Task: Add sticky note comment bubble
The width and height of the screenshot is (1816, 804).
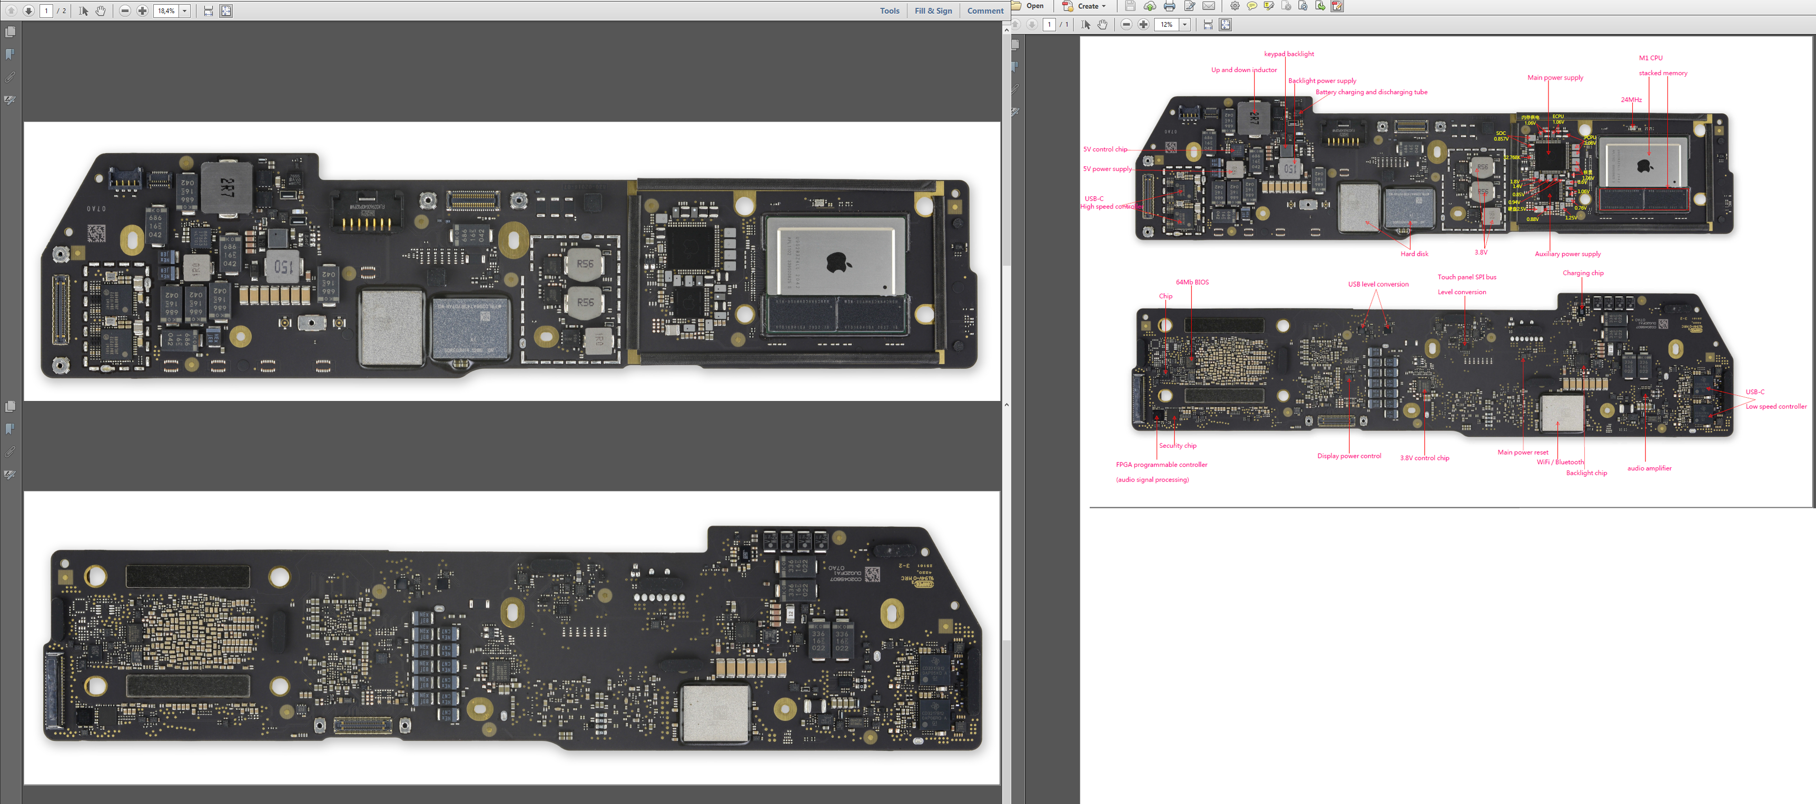Action: (1251, 6)
